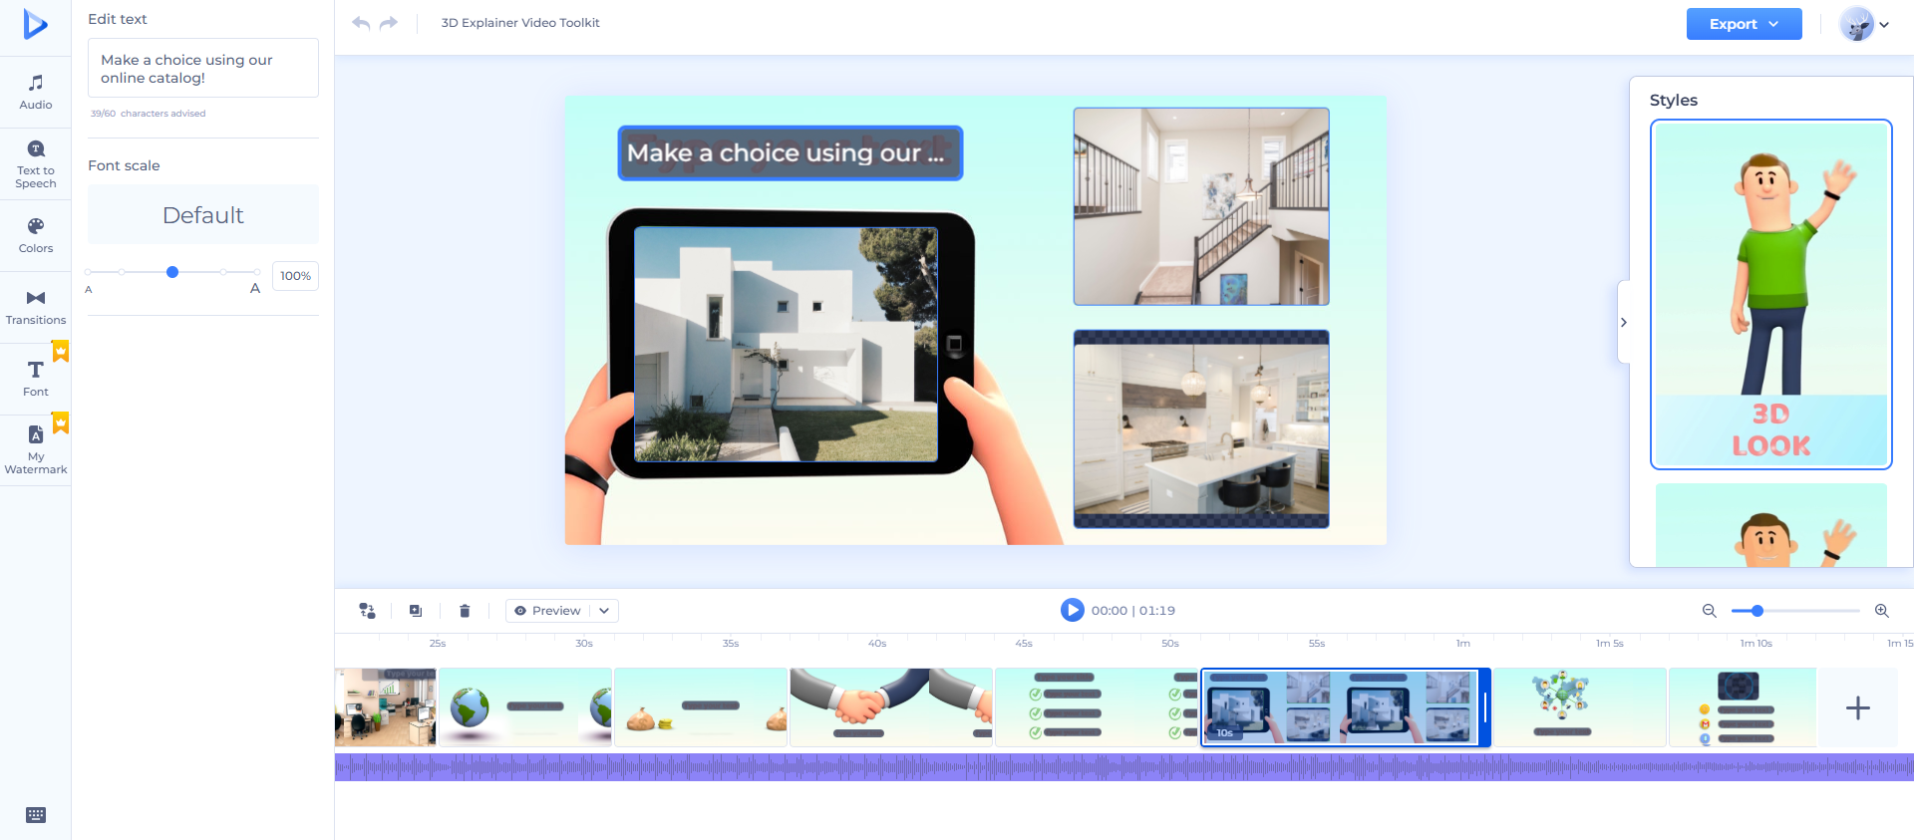Click the 1m timeline marker

click(1462, 644)
